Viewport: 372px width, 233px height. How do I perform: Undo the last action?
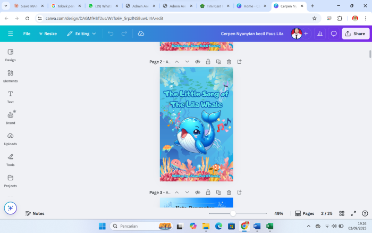[x=111, y=34]
